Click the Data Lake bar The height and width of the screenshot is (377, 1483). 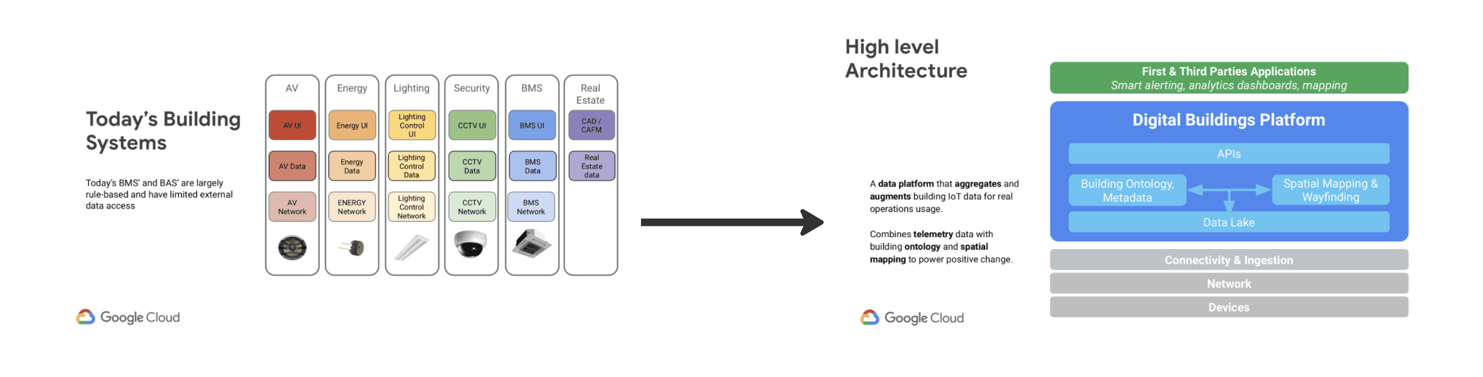point(1229,222)
